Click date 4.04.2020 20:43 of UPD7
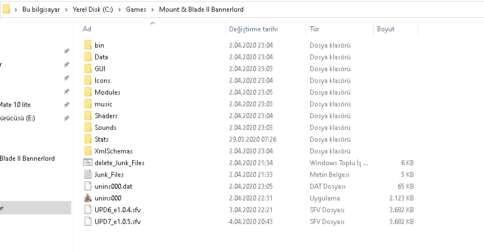This screenshot has width=484, height=252. [x=250, y=221]
